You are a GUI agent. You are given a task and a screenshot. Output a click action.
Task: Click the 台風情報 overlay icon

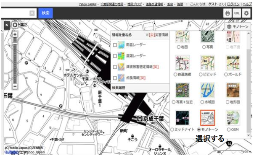121,78
